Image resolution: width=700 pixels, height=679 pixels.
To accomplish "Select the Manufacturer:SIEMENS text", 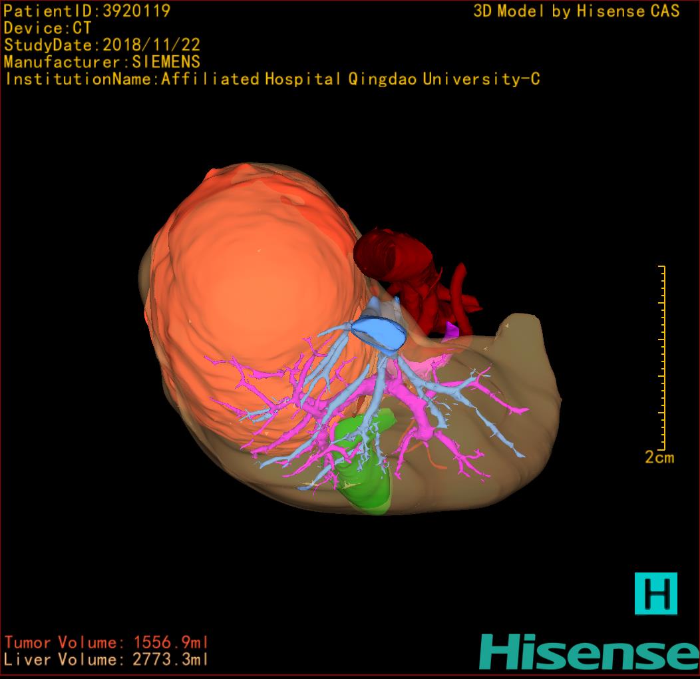I will (x=102, y=63).
